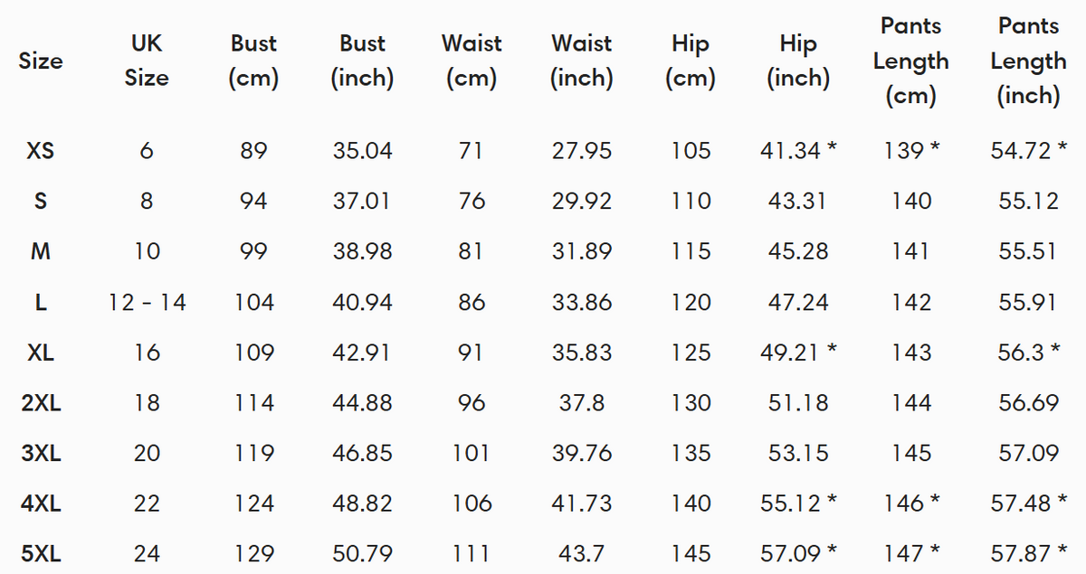The image size is (1086, 574).
Task: Click the Waist (inch) column header
Action: pos(581,61)
